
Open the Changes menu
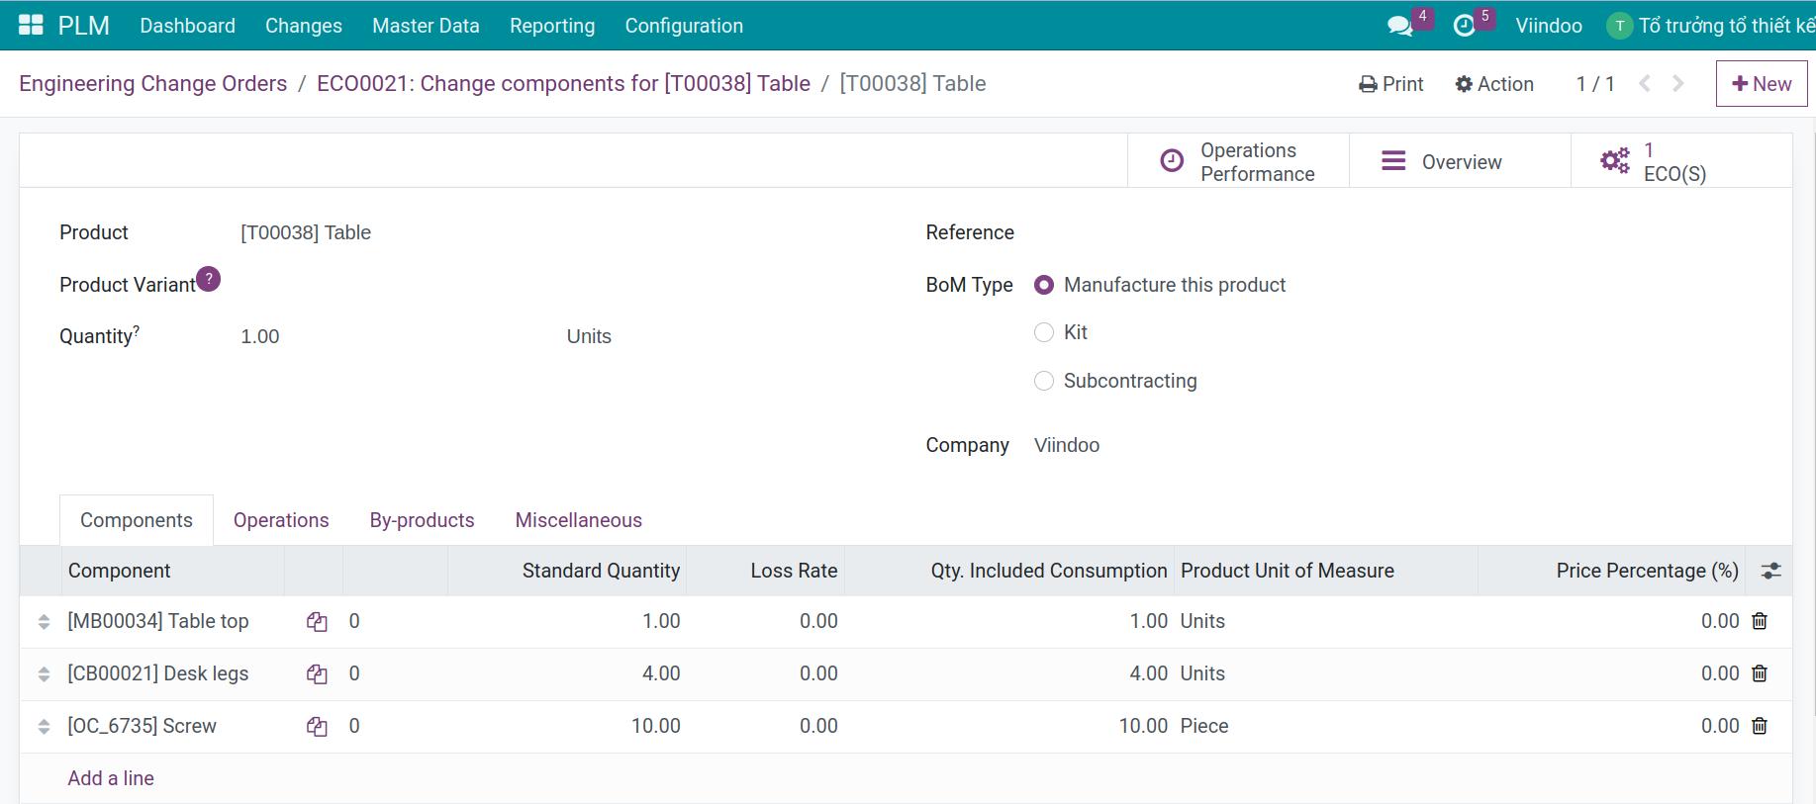[x=304, y=26]
